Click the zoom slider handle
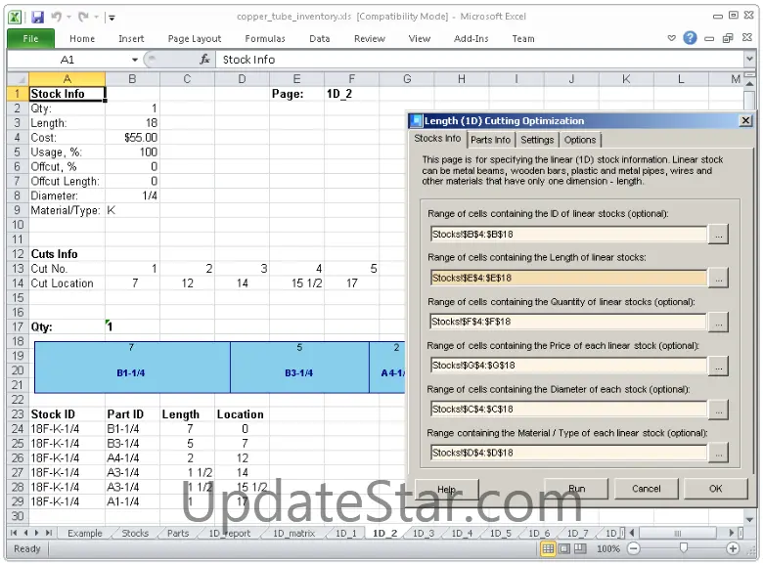The image size is (763, 564). click(683, 548)
